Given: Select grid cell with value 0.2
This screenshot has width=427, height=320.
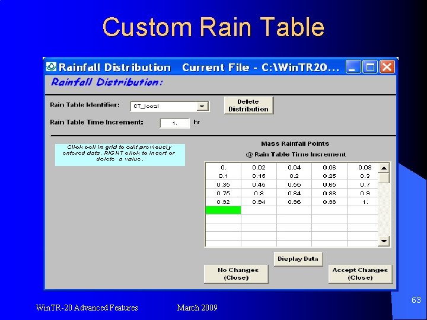Looking at the screenshot, I should [294, 176].
